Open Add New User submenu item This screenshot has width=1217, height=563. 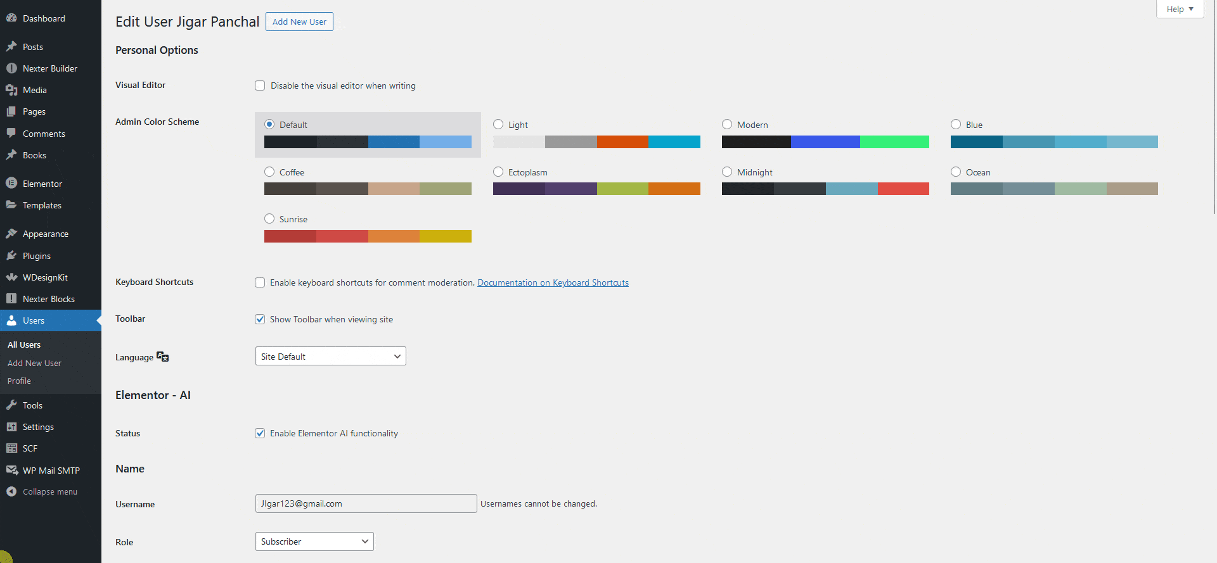34,363
